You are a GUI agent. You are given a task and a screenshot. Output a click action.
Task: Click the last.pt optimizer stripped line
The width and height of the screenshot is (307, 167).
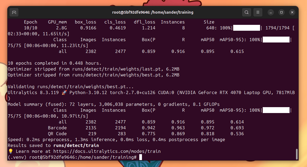(x=94, y=69)
